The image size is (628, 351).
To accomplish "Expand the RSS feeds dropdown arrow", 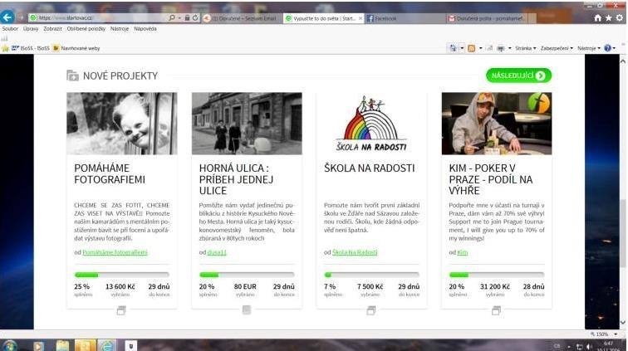I will coord(480,48).
